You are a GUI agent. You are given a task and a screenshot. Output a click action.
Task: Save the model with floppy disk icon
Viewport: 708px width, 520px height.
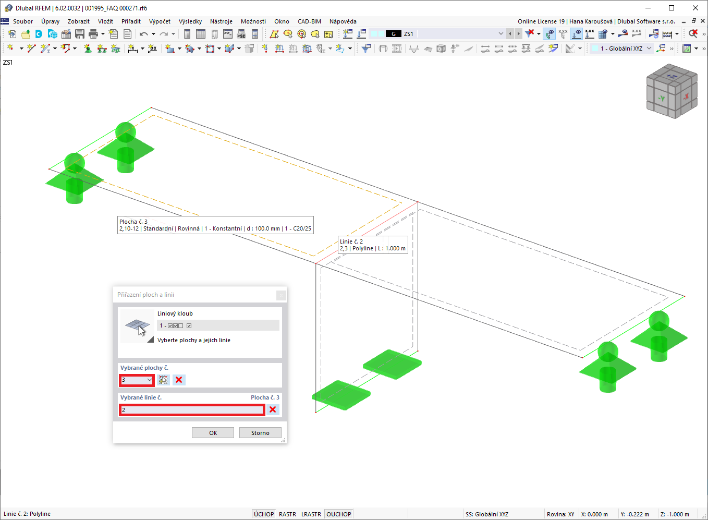pos(80,34)
